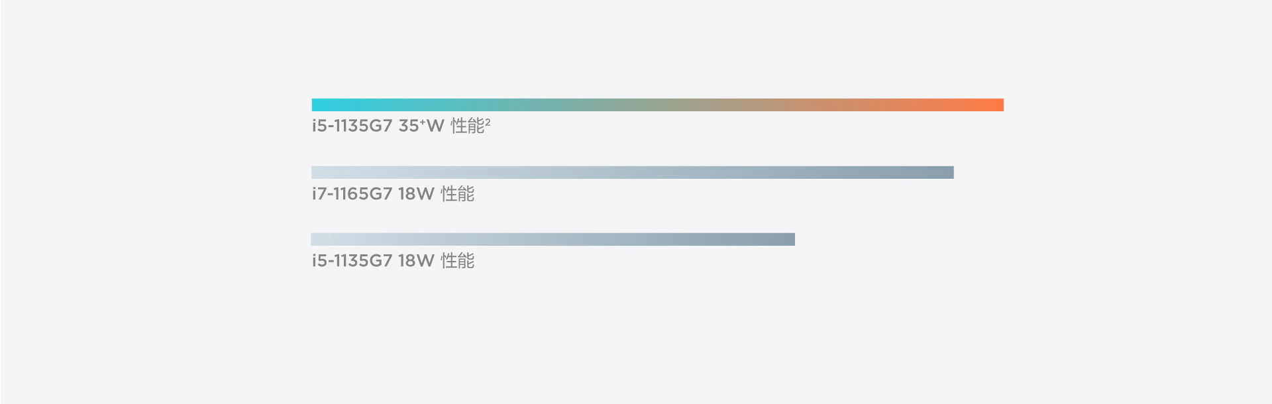This screenshot has width=1272, height=404.
Task: Click the footnote superscript 2 after 性能
Action: 488,122
